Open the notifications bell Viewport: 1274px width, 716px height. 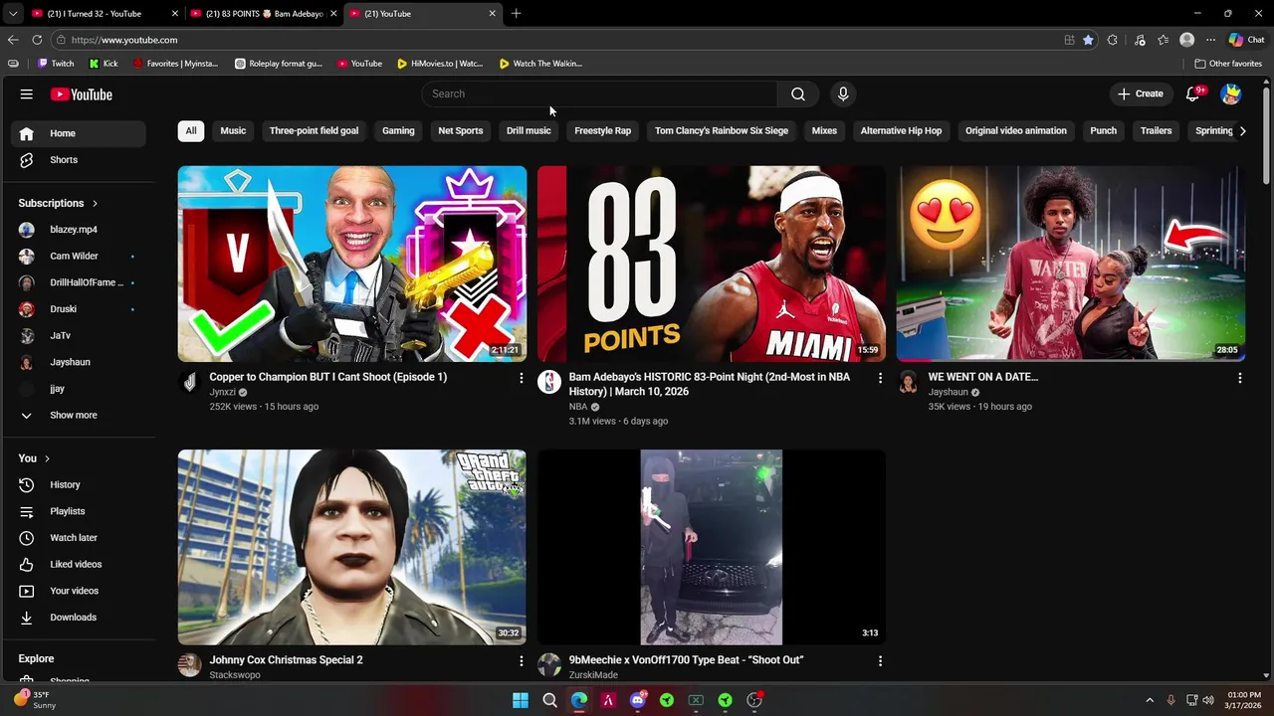click(x=1193, y=93)
